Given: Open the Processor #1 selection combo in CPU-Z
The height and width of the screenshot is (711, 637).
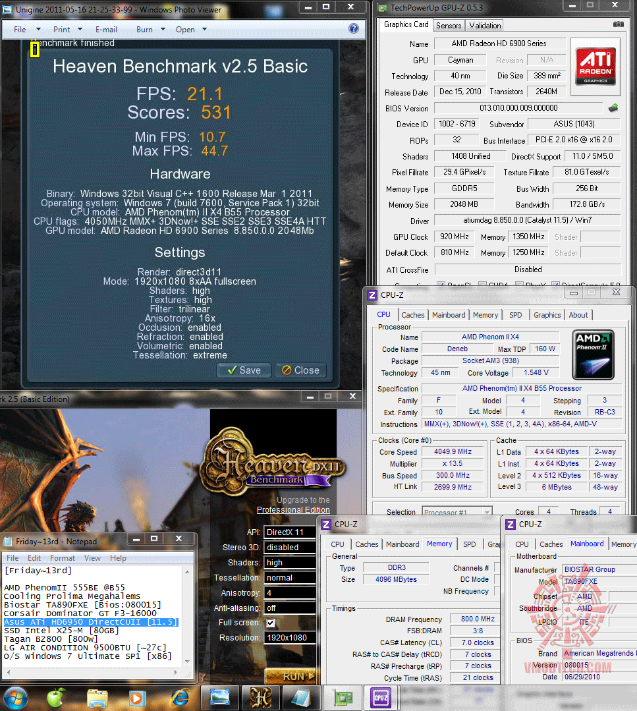Looking at the screenshot, I should click(x=457, y=512).
